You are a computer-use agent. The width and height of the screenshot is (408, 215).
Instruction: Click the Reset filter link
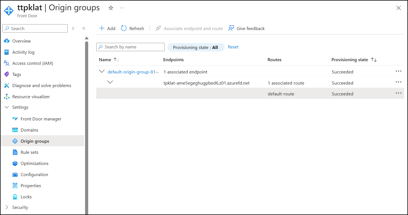(x=233, y=47)
